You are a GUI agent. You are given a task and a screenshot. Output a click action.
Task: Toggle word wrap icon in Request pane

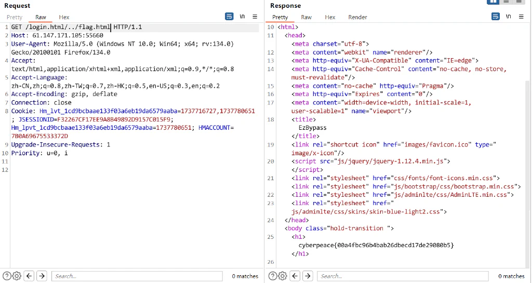click(x=229, y=16)
